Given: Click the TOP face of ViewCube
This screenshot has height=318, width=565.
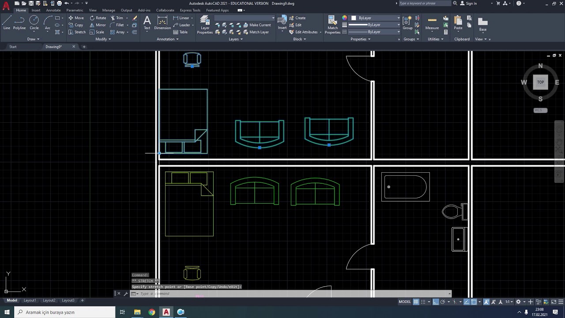Looking at the screenshot, I should click(x=540, y=82).
